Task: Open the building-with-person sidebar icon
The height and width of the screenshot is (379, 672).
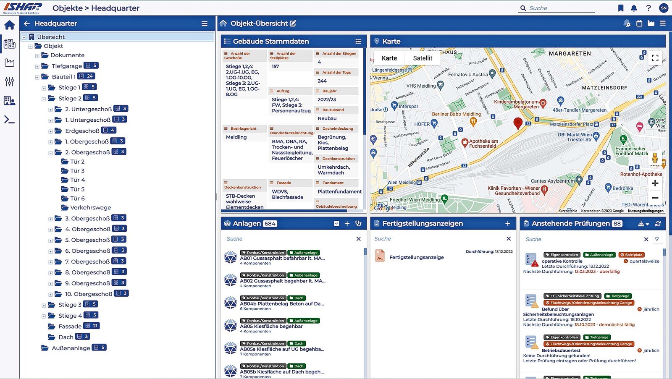Action: (9, 101)
